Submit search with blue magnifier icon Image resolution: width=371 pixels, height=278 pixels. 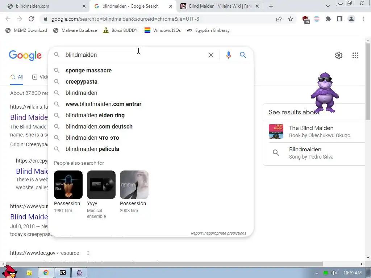coord(243,55)
